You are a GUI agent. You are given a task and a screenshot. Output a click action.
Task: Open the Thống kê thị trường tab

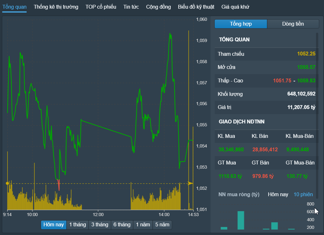click(x=56, y=7)
